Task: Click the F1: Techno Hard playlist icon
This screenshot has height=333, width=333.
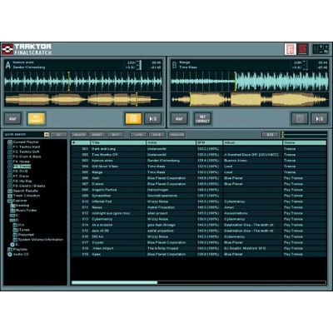Action: 10,147
